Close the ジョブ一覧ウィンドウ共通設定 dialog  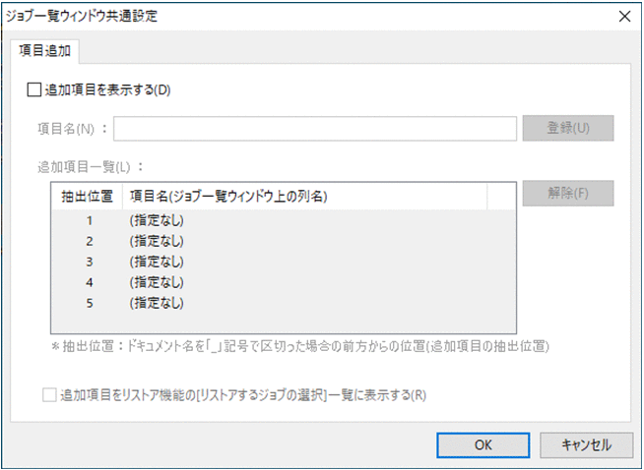point(622,16)
